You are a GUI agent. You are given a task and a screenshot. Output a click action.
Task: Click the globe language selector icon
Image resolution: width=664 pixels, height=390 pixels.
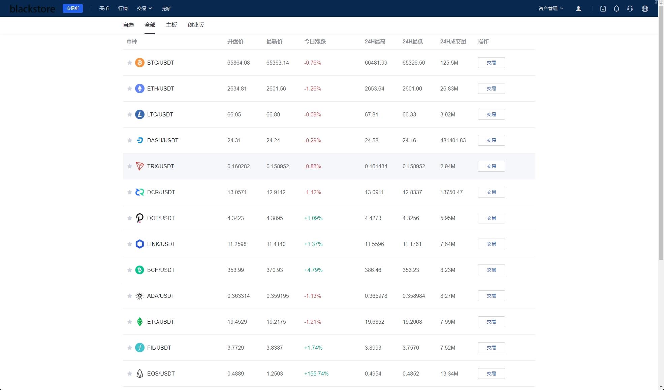tap(644, 9)
